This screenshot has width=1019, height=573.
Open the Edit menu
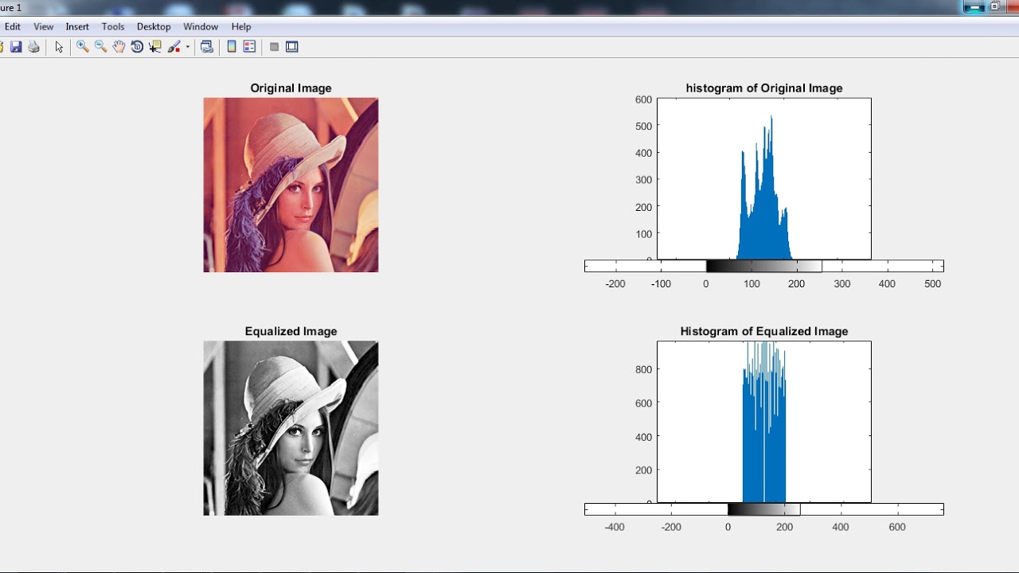coord(13,27)
